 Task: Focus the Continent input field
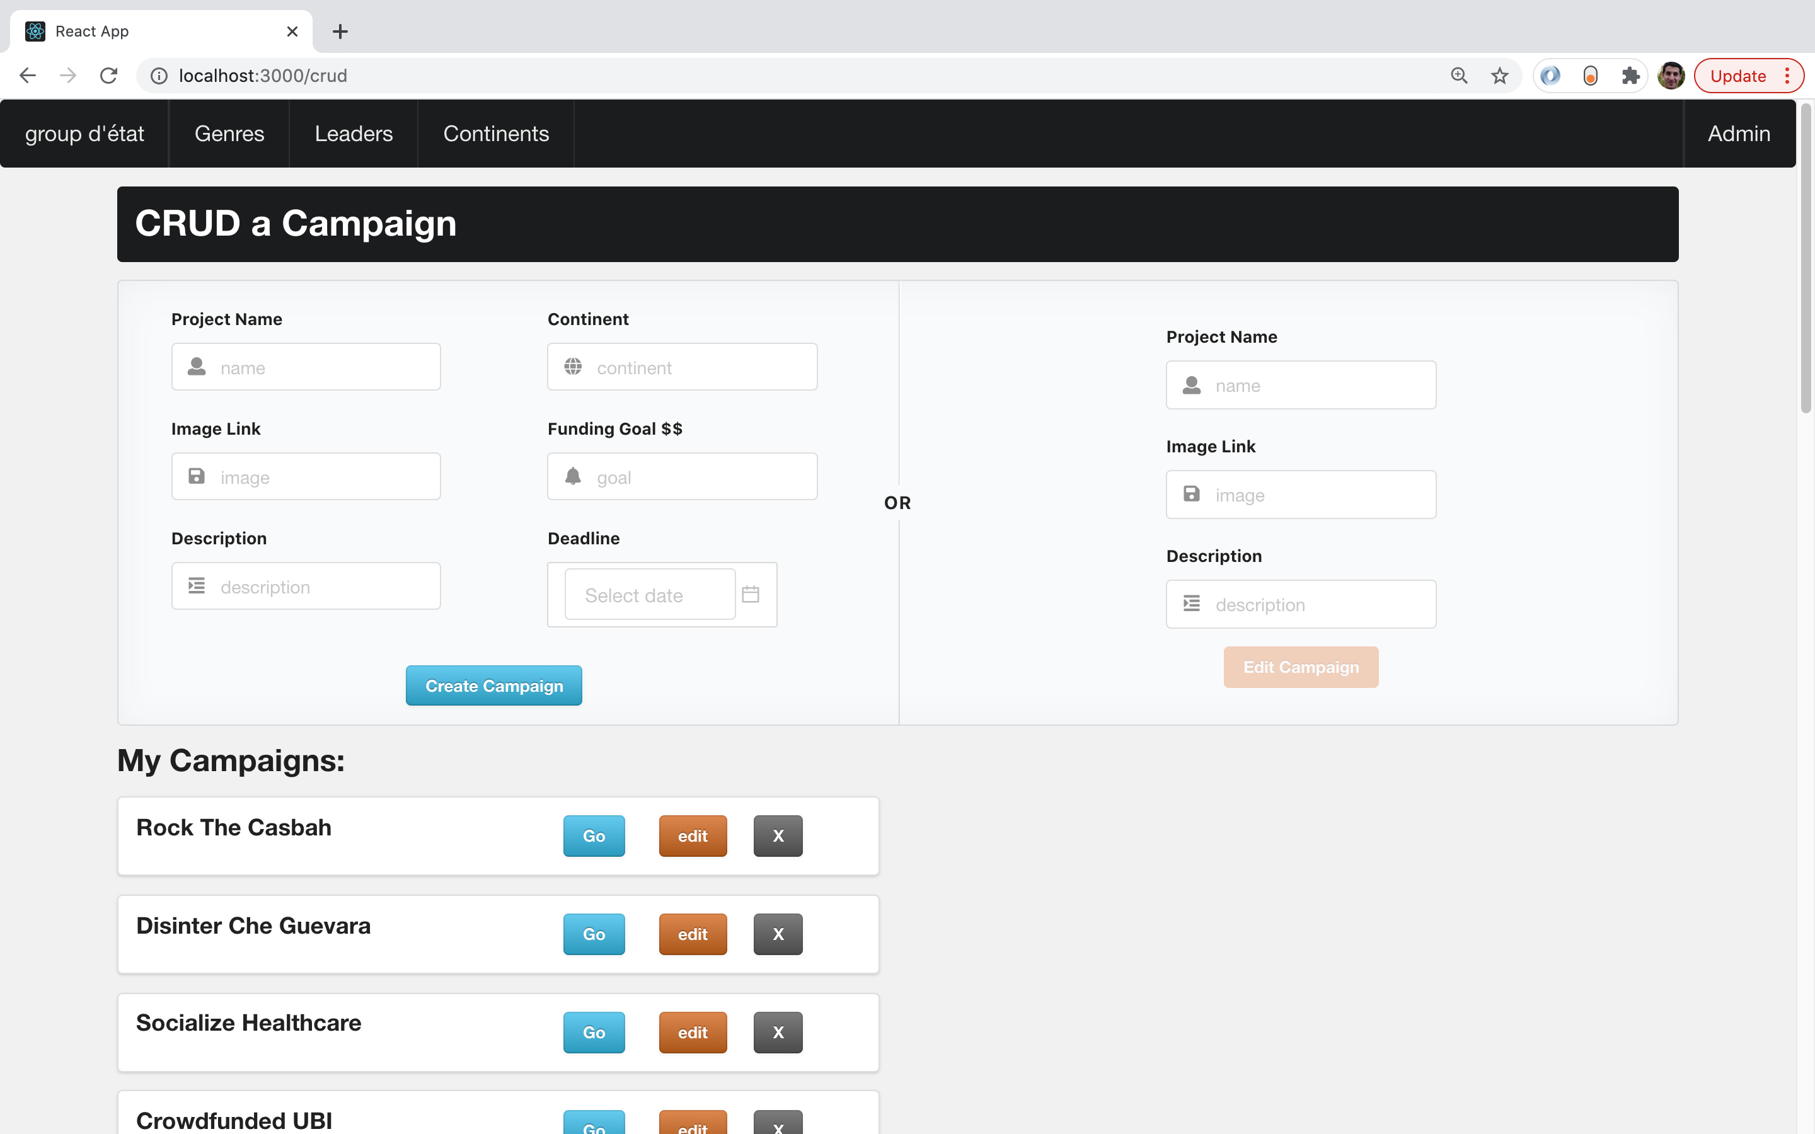coord(683,367)
